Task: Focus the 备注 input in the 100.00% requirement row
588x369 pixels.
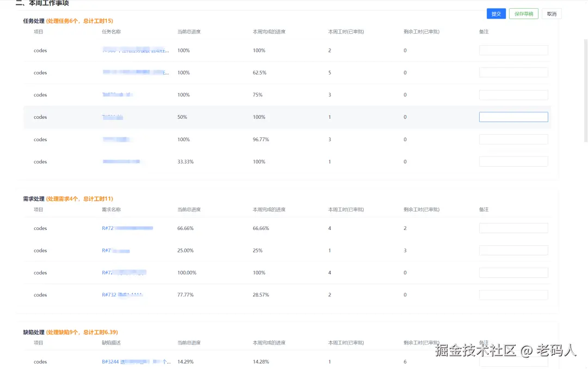Action: [513, 273]
